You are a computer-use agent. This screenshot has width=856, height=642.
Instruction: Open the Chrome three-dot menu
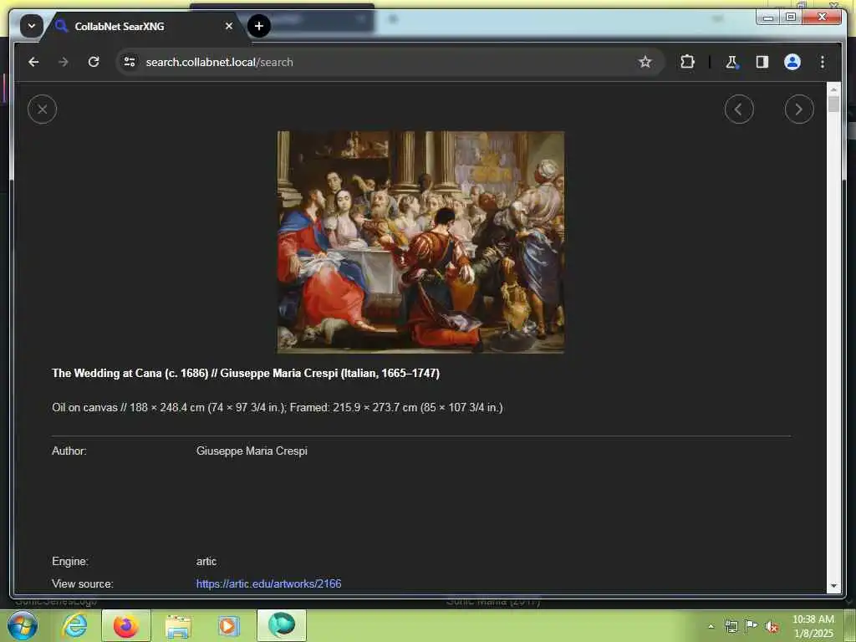823,62
